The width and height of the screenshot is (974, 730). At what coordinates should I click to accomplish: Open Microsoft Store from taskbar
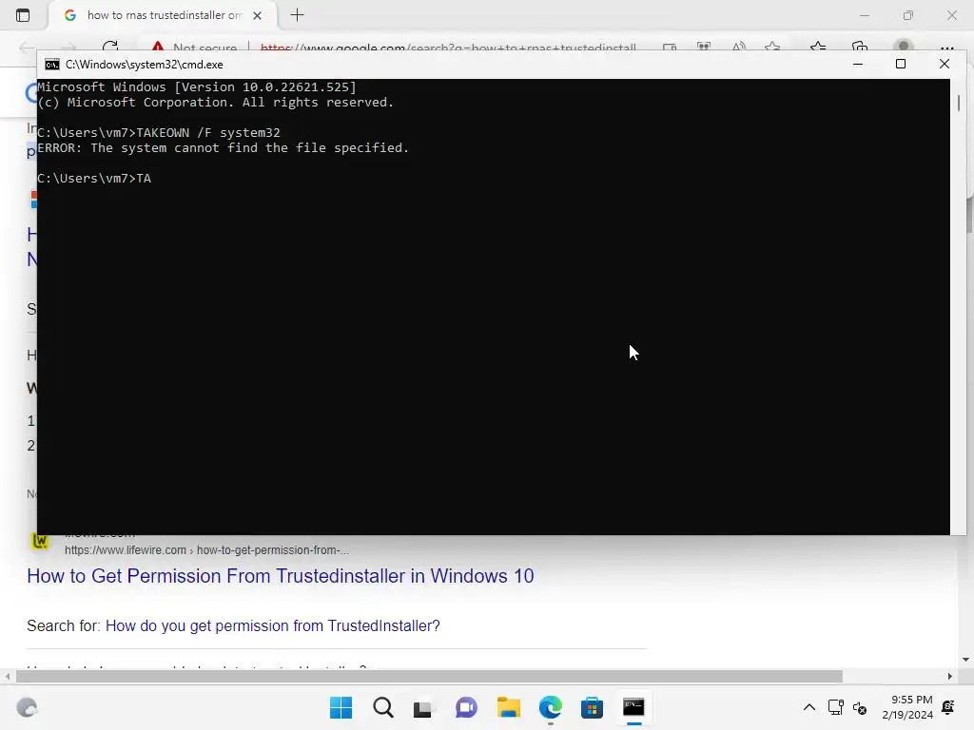(x=592, y=707)
